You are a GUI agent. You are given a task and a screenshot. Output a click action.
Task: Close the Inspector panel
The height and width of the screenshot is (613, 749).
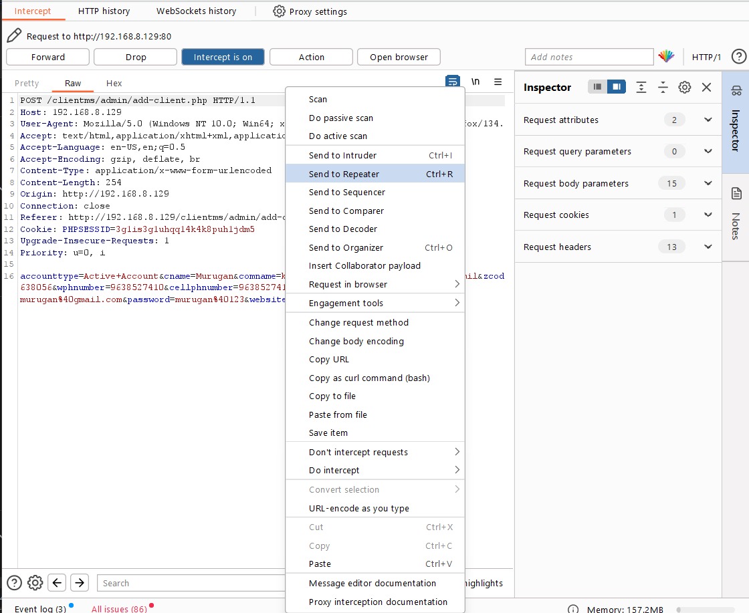(706, 88)
